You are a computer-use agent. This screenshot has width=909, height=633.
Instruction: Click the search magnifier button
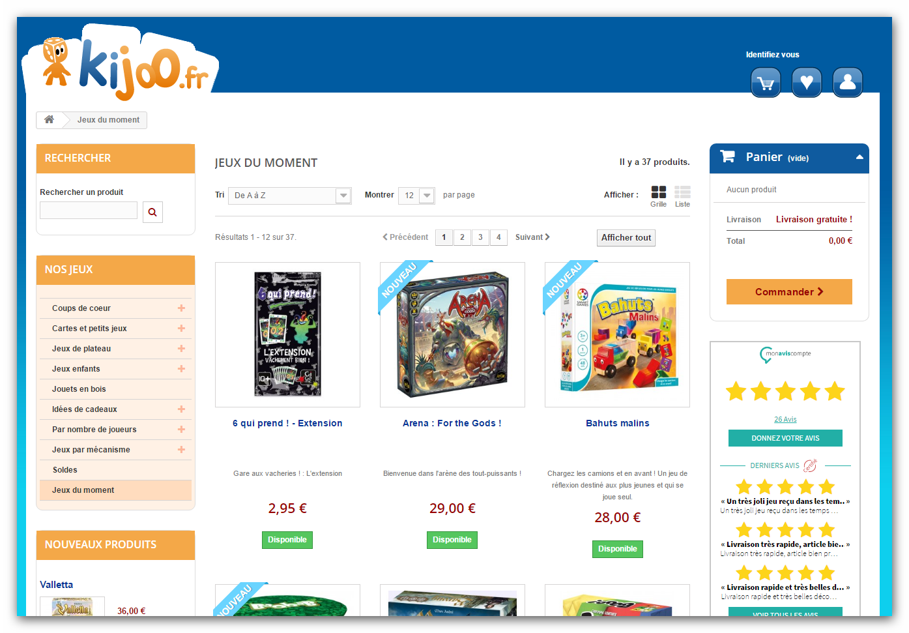pyautogui.click(x=152, y=212)
